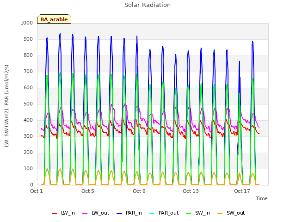Toggle the SW_in legend entry
The height and width of the screenshot is (222, 296).
pyautogui.click(x=198, y=213)
